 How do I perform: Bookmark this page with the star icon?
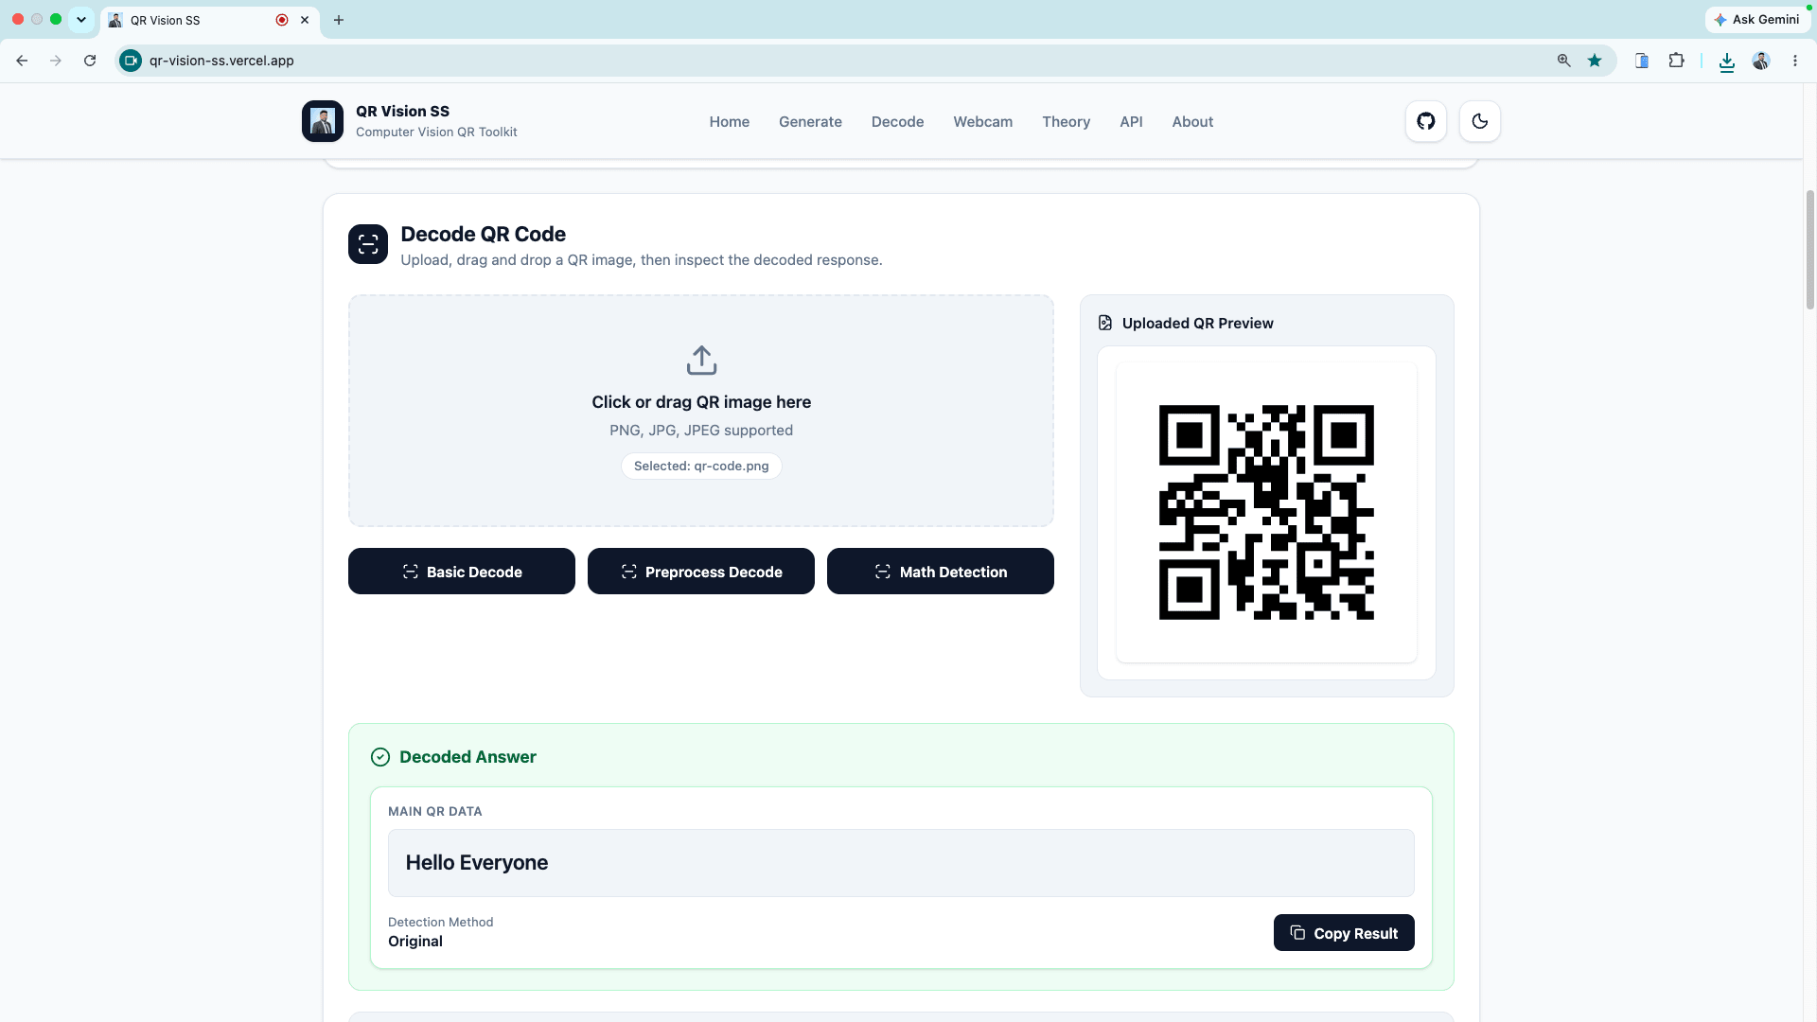point(1595,61)
